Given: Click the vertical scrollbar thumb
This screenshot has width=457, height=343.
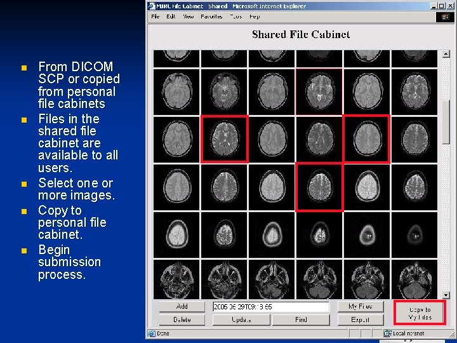Looking at the screenshot, I should coord(446,122).
